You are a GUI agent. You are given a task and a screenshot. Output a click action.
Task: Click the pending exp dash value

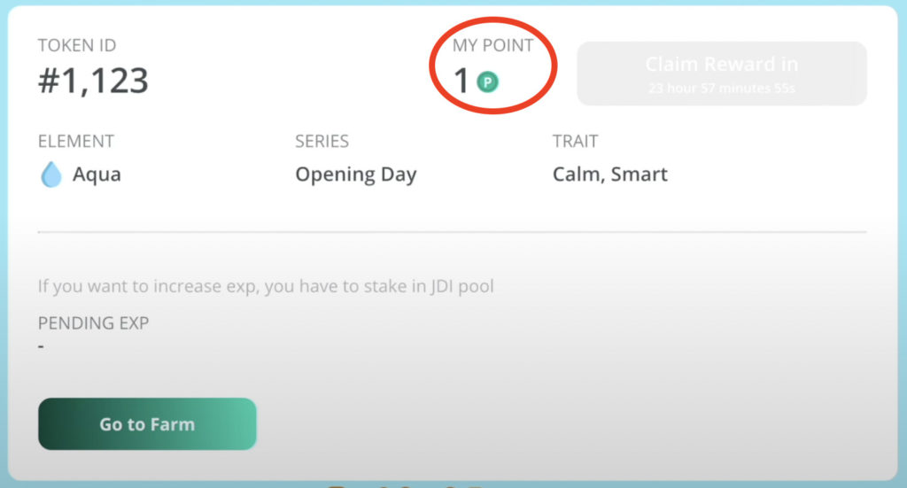(41, 347)
